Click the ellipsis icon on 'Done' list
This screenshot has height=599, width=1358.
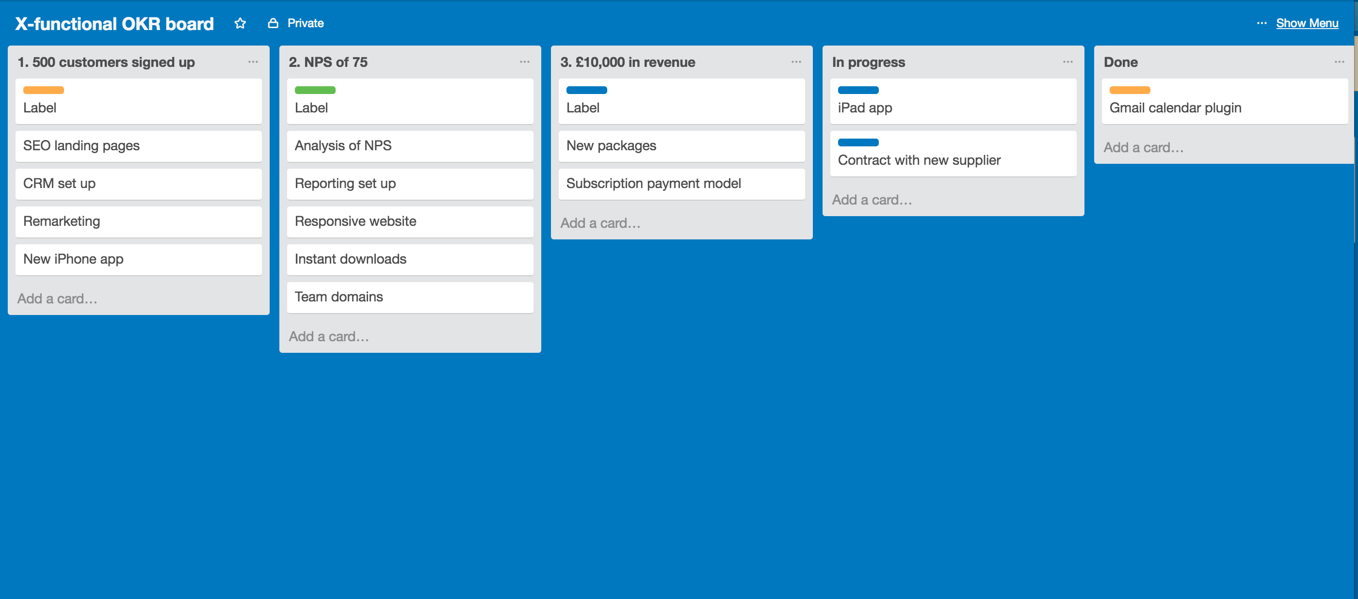1336,62
